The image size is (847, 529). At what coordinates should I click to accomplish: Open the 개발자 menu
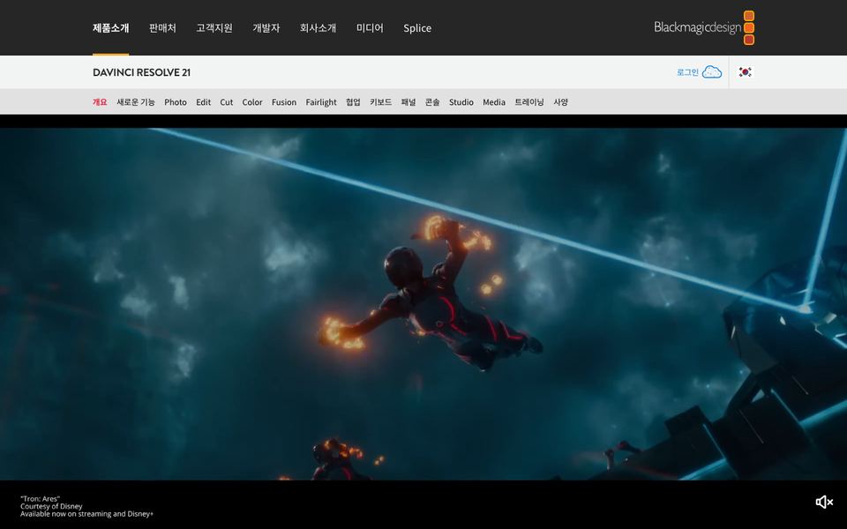pyautogui.click(x=266, y=28)
